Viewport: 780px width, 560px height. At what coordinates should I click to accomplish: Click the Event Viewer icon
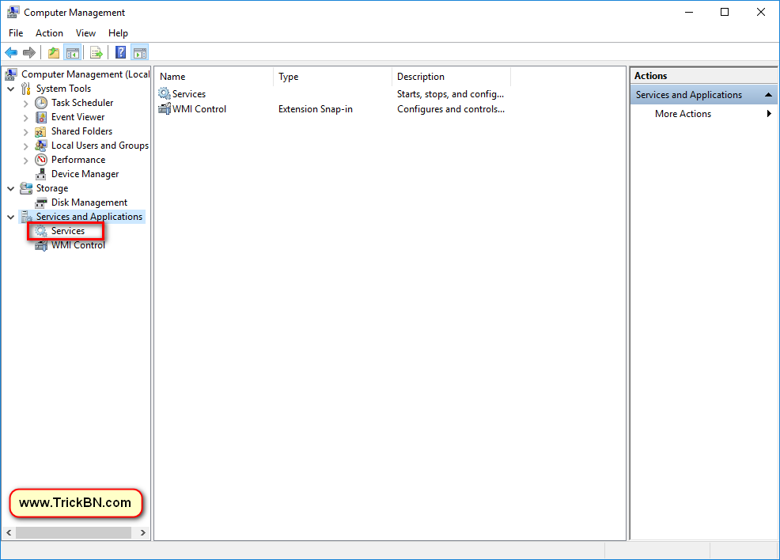pos(41,117)
